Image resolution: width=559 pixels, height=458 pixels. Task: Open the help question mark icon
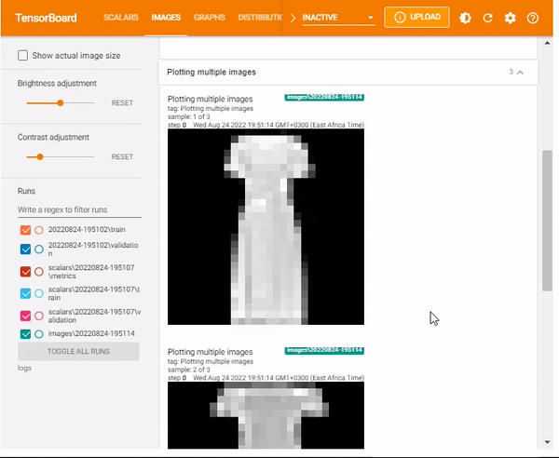coord(533,18)
